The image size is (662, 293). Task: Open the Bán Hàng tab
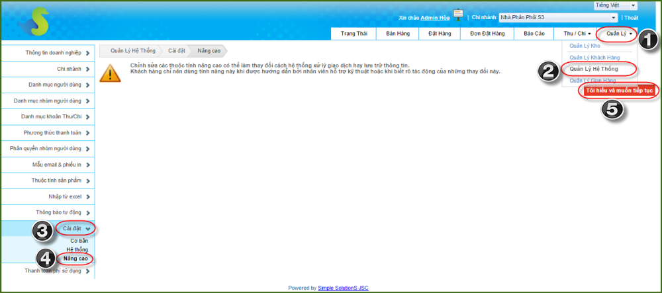pyautogui.click(x=399, y=33)
